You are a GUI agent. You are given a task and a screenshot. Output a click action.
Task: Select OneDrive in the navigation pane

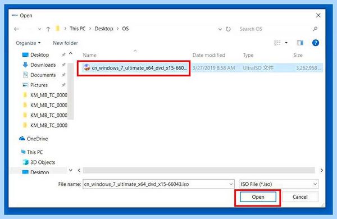(x=34, y=139)
